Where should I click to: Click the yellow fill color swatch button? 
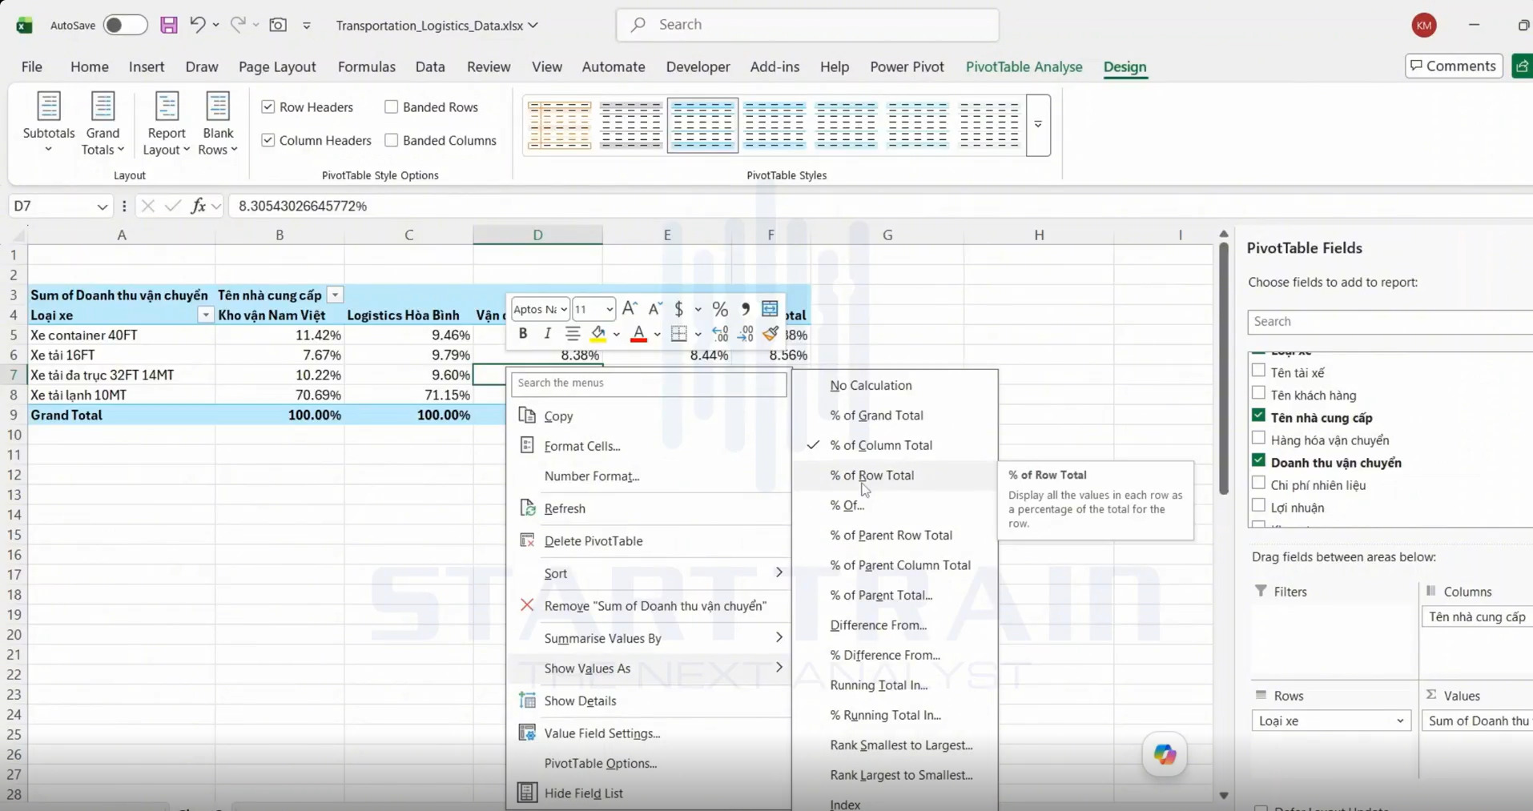pos(598,334)
